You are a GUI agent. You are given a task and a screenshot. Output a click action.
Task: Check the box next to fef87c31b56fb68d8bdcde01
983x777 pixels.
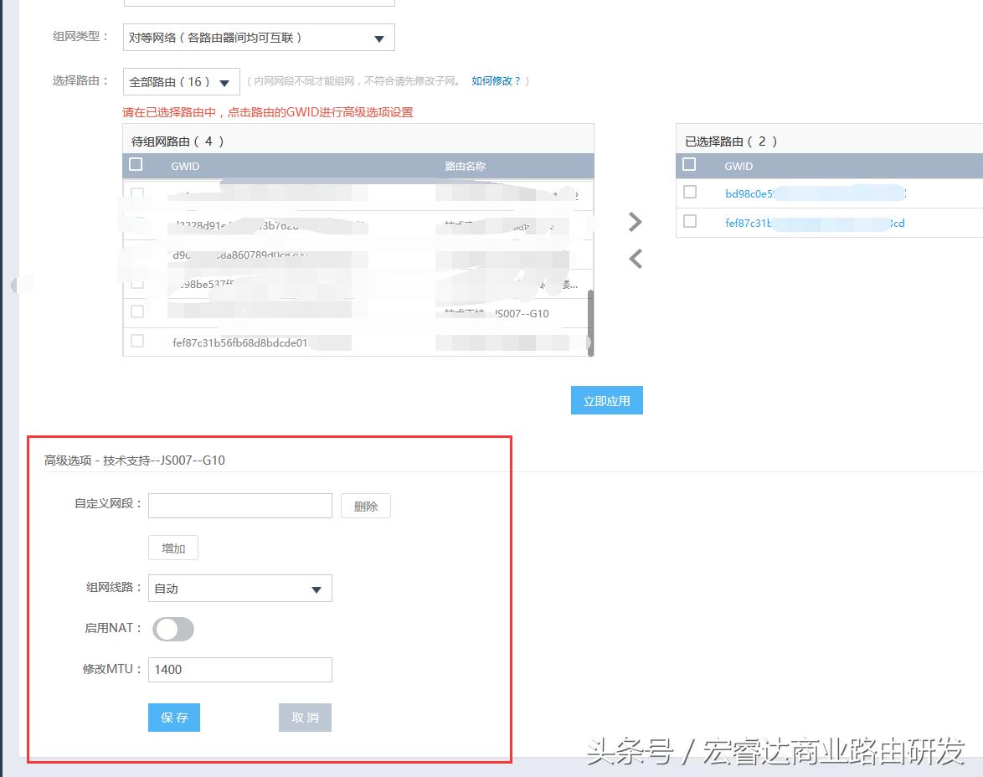point(136,341)
